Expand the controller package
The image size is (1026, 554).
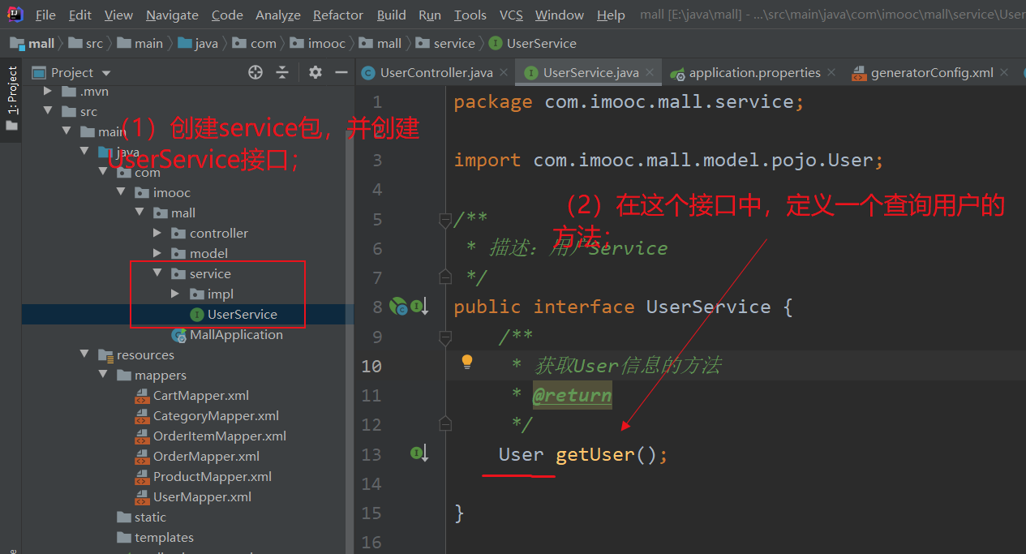[x=157, y=234]
